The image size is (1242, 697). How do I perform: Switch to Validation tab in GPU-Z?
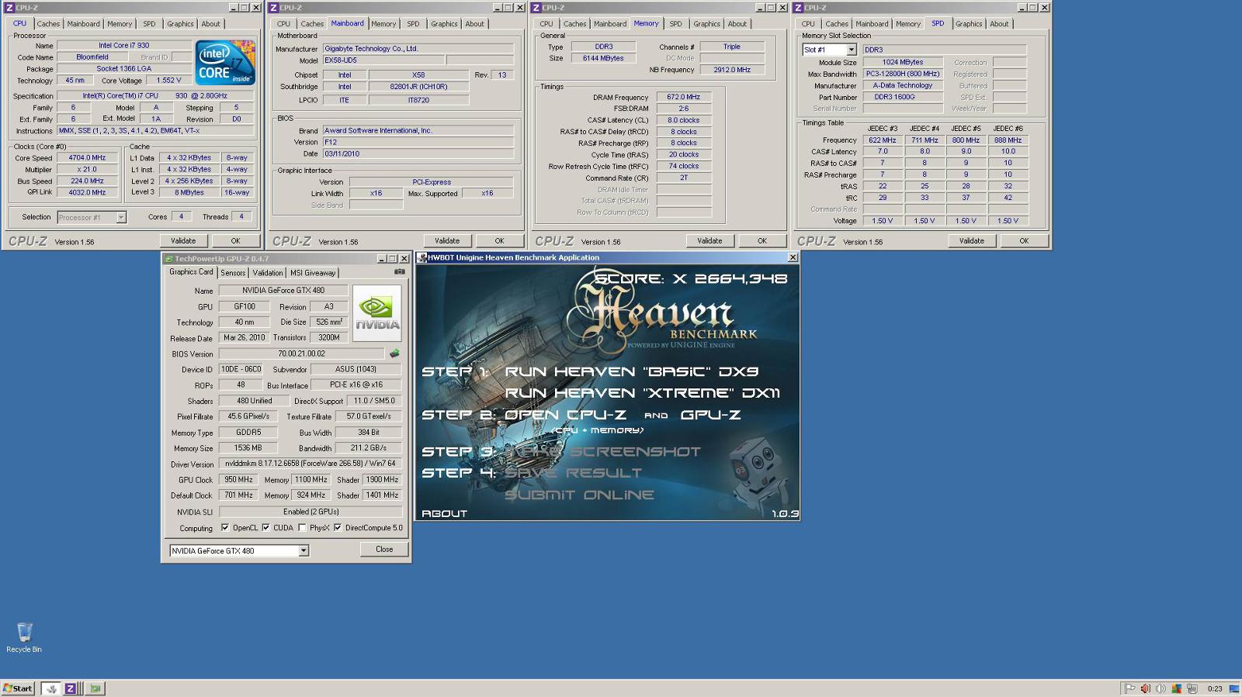(x=268, y=273)
